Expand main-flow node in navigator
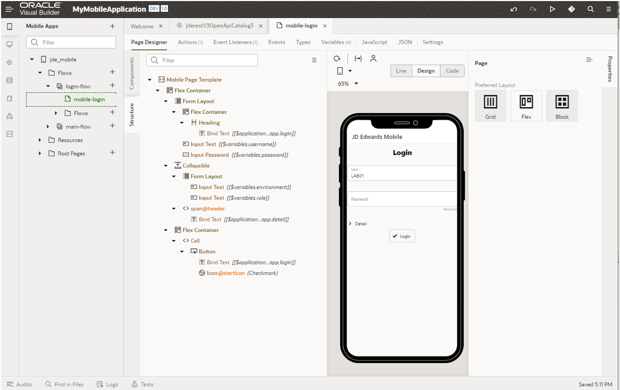 pos(48,127)
